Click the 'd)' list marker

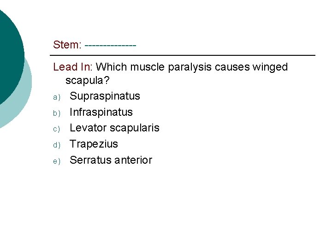[56, 145]
